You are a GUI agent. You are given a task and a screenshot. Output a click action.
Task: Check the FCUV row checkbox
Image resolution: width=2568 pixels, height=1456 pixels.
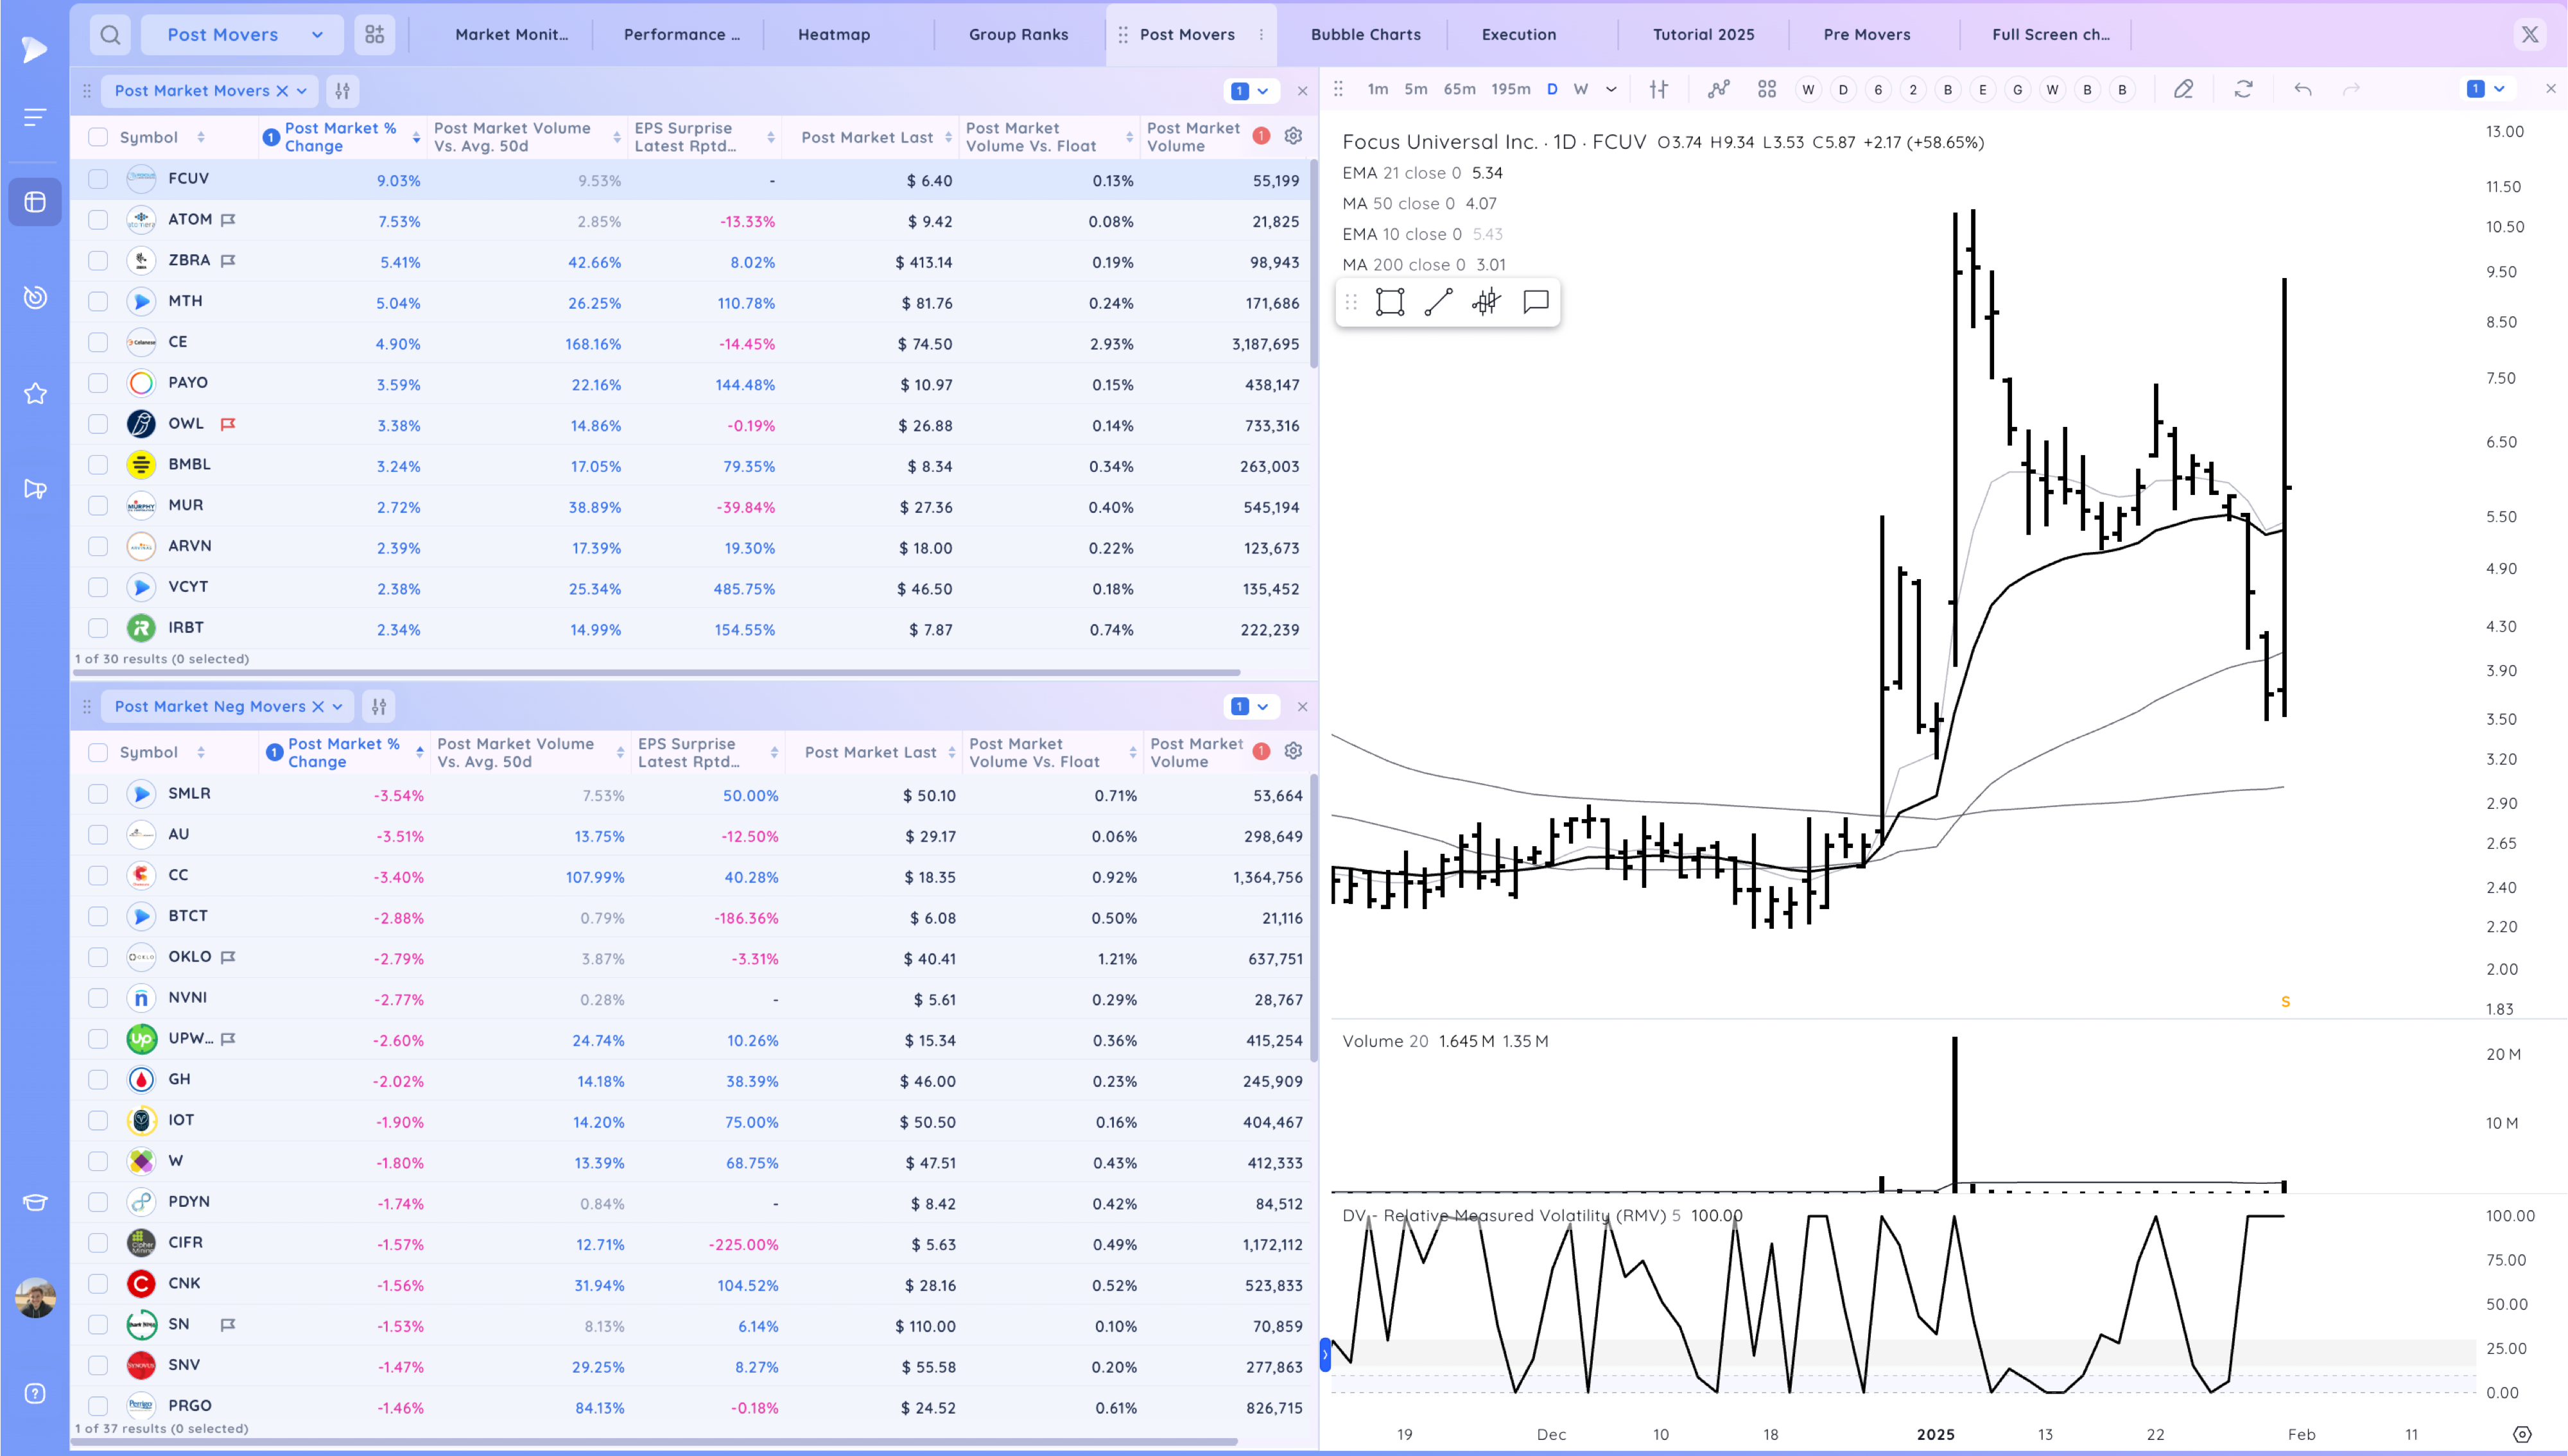pyautogui.click(x=98, y=179)
